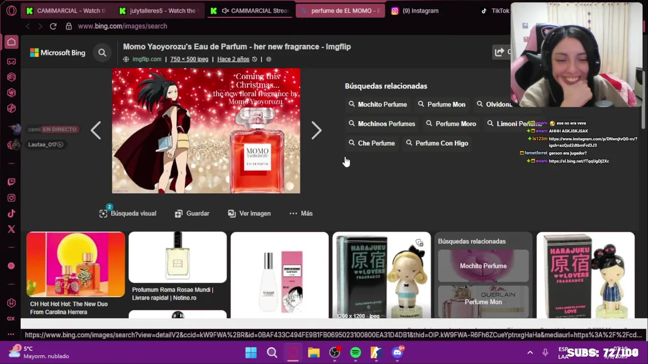Image resolution: width=648 pixels, height=364 pixels.
Task: Open the Harajuku Lovers Love doll thumbnail
Action: coord(586,275)
